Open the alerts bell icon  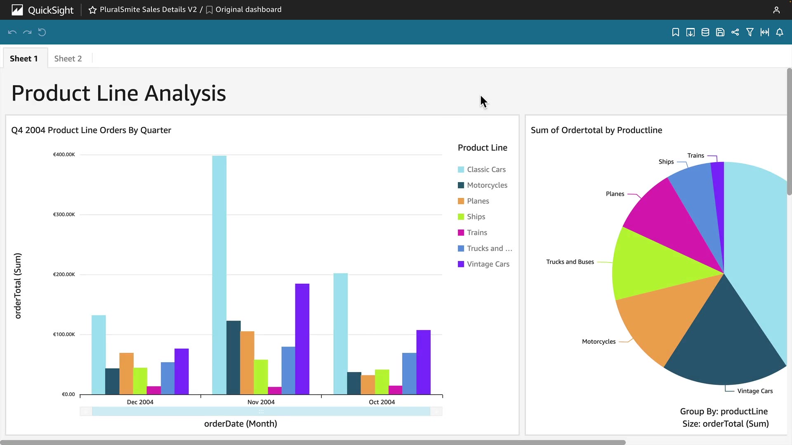tap(780, 32)
